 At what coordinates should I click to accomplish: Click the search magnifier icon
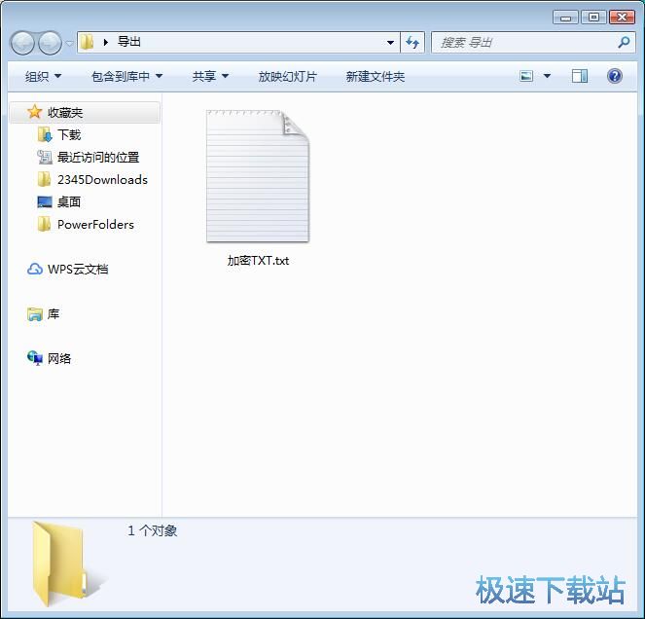click(624, 42)
